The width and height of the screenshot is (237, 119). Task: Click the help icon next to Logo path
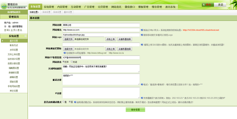142,35
